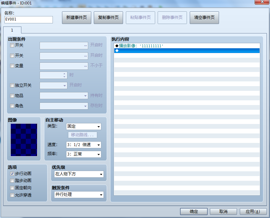The width and height of the screenshot is (270, 218).
Task: Select the 播放影像 '111111111' command line
Action: [x=187, y=46]
